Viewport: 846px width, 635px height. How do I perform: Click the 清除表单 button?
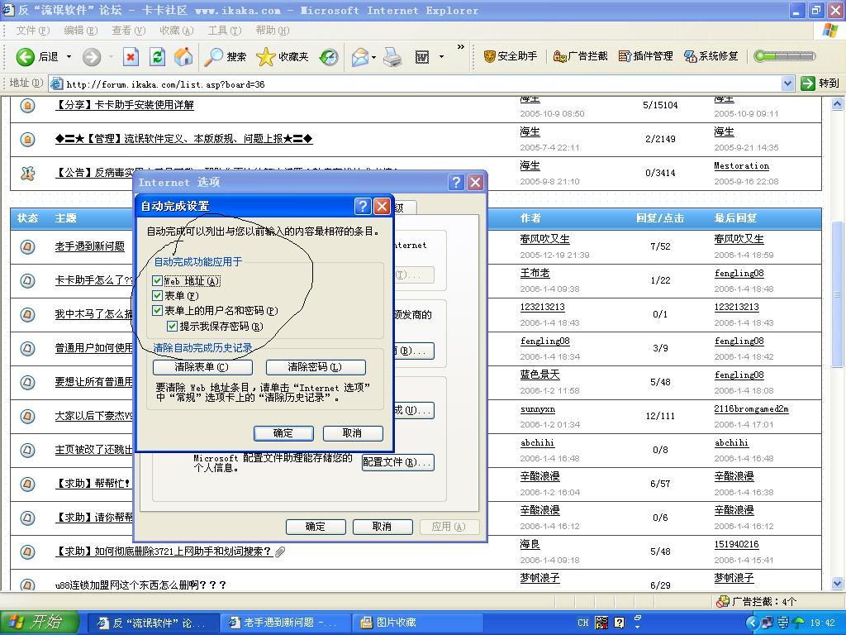202,367
